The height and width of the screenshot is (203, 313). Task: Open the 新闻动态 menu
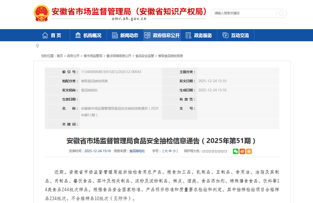point(125,35)
